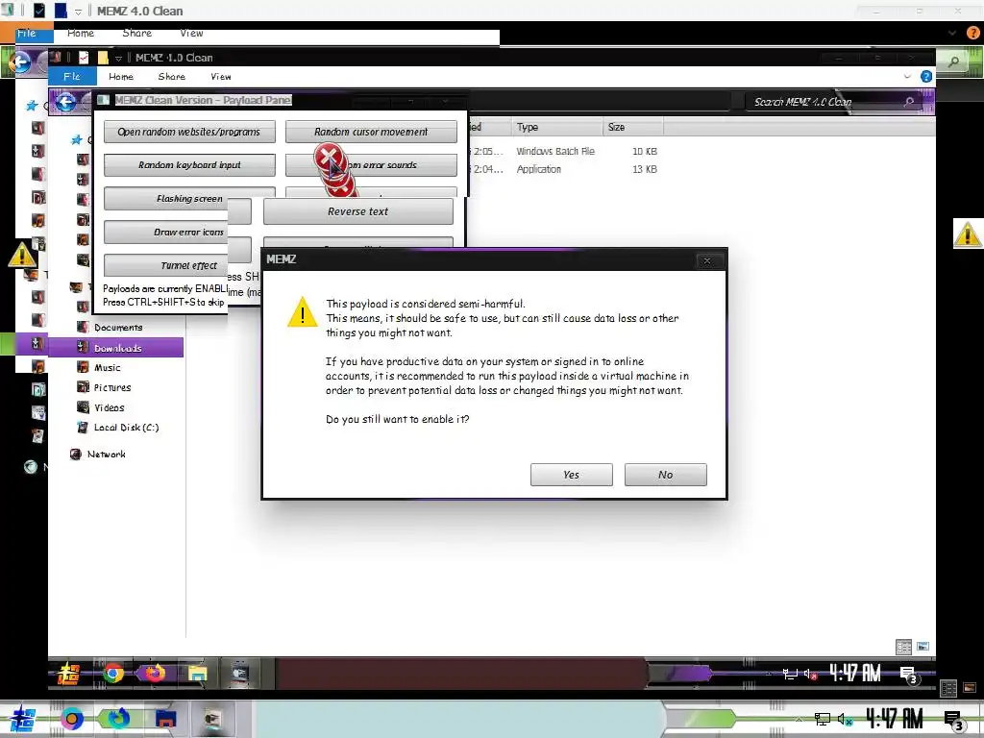Screen dimensions: 984x738
Task: Select Local Disk (C:) in navigation pane
Action: pyautogui.click(x=126, y=428)
